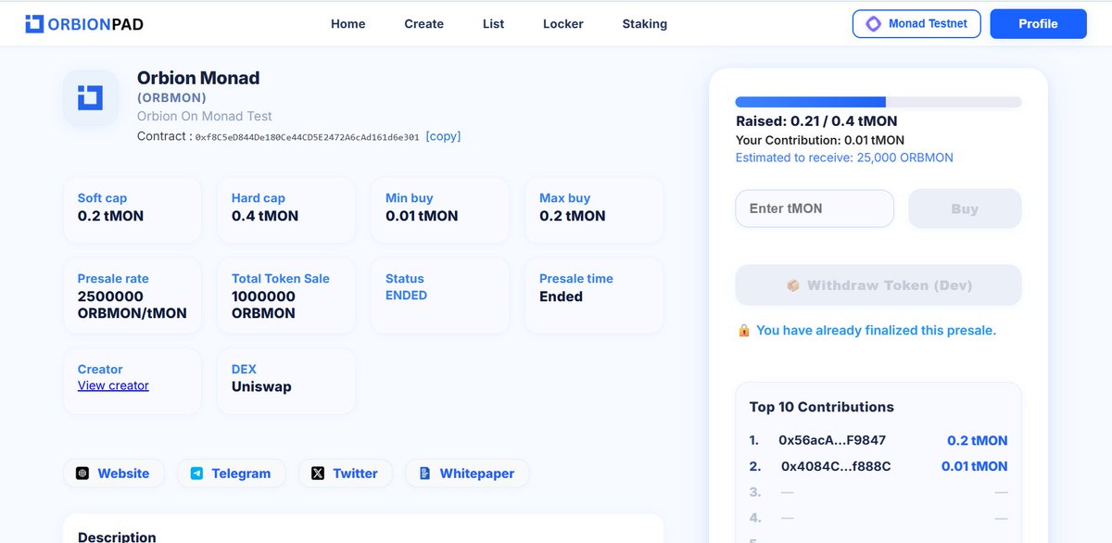Image resolution: width=1112 pixels, height=543 pixels.
Task: Copy the contract address
Action: (x=443, y=136)
